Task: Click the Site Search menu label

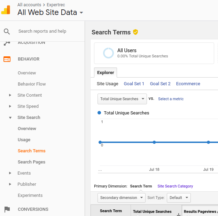Action: click(29, 118)
